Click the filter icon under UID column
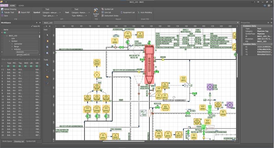274x148 pixels. tap(37, 66)
